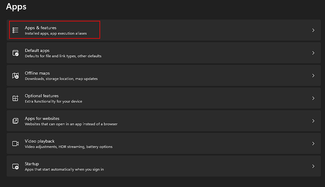Expand the Default apps chevron

pos(313,53)
